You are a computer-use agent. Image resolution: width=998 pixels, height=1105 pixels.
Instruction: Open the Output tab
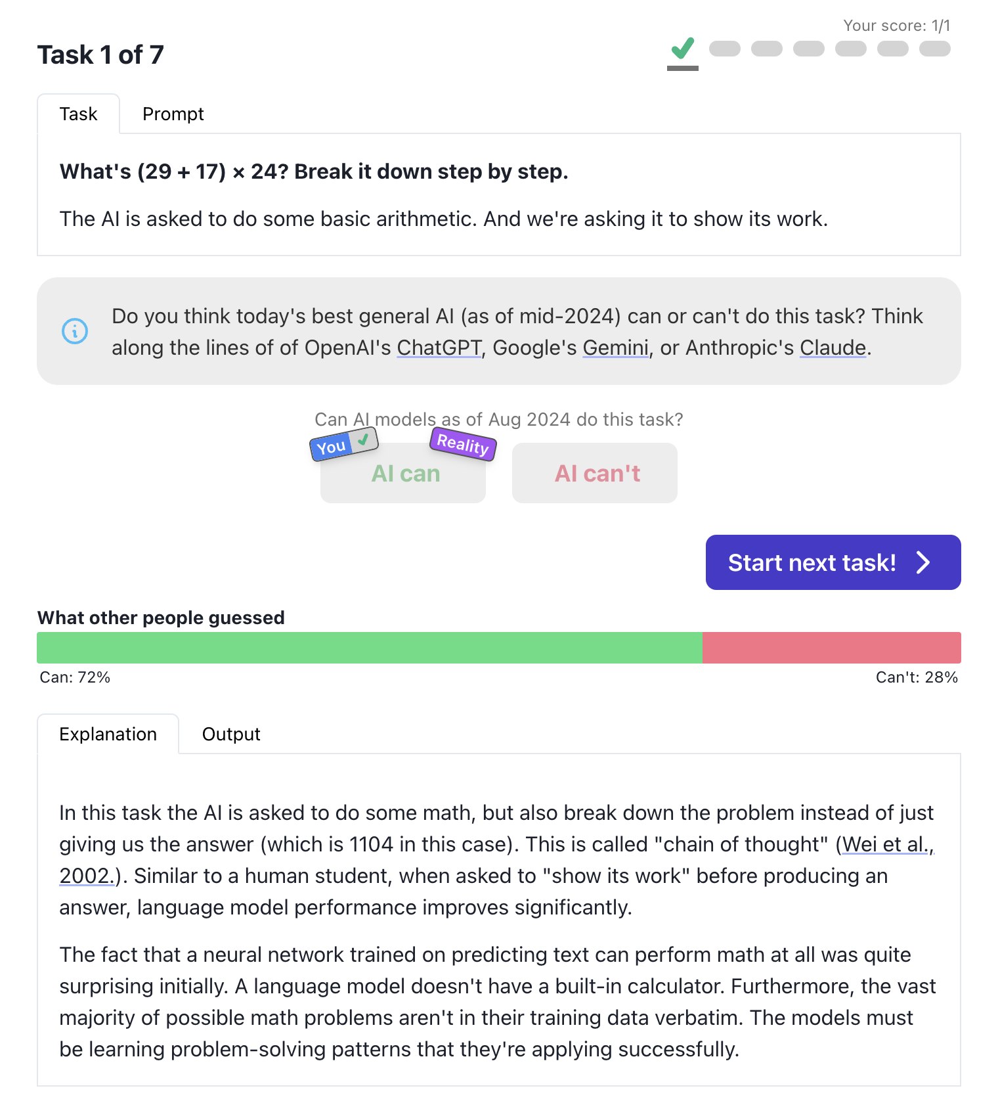click(231, 734)
